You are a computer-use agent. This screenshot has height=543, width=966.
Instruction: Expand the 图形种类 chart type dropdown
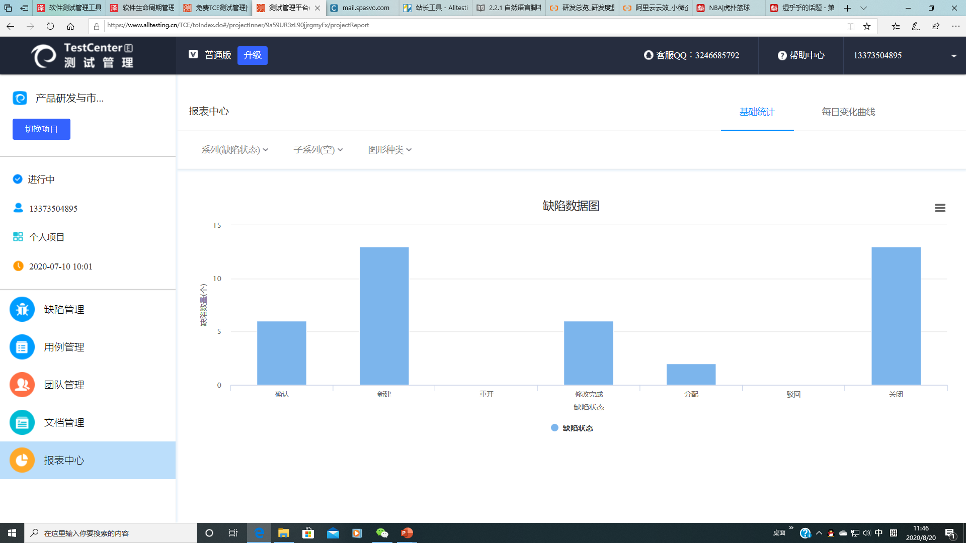point(389,149)
